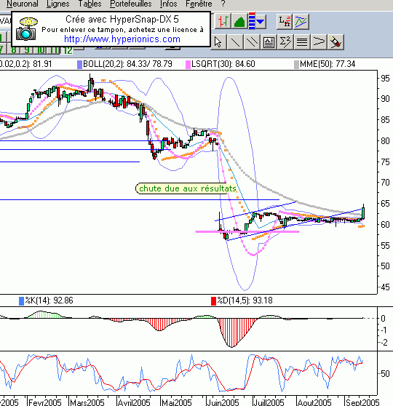Select the diverging fan lines tool
Image resolution: width=393 pixels, height=406 pixels.
click(319, 42)
